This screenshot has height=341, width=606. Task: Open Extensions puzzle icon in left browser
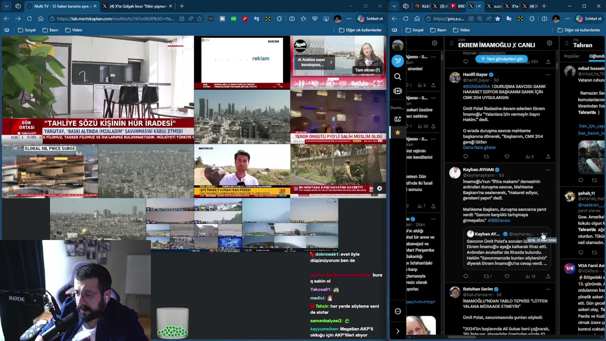pos(279,18)
